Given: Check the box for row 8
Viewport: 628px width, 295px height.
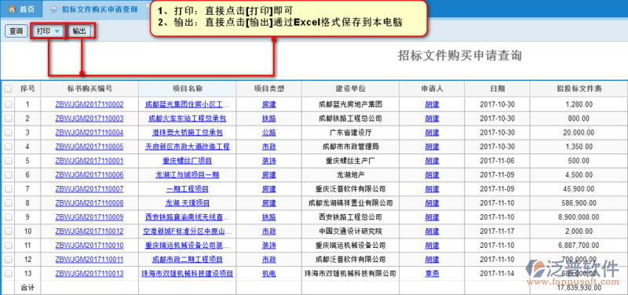Looking at the screenshot, I should click(x=8, y=203).
